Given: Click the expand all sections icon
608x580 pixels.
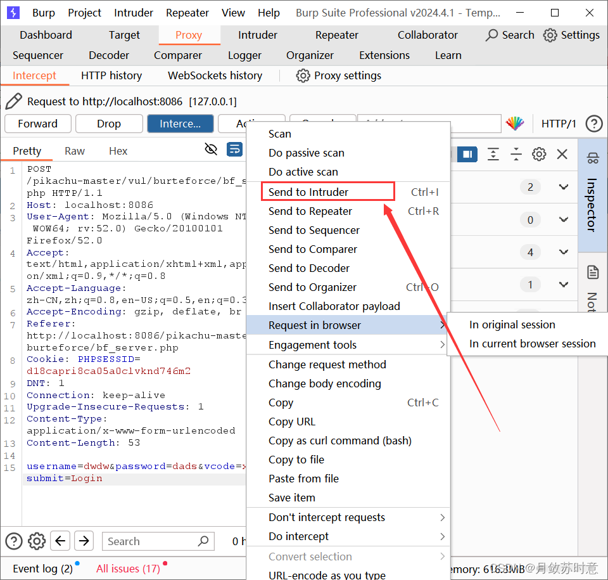Looking at the screenshot, I should (493, 154).
